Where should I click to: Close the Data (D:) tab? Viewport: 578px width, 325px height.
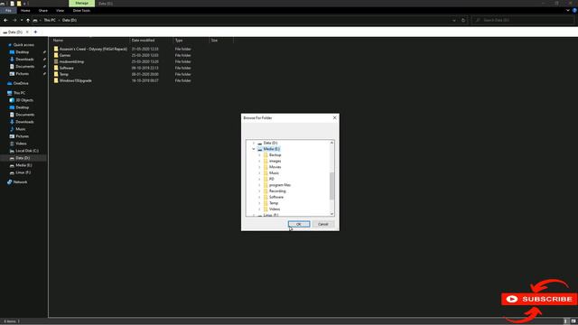(27, 32)
